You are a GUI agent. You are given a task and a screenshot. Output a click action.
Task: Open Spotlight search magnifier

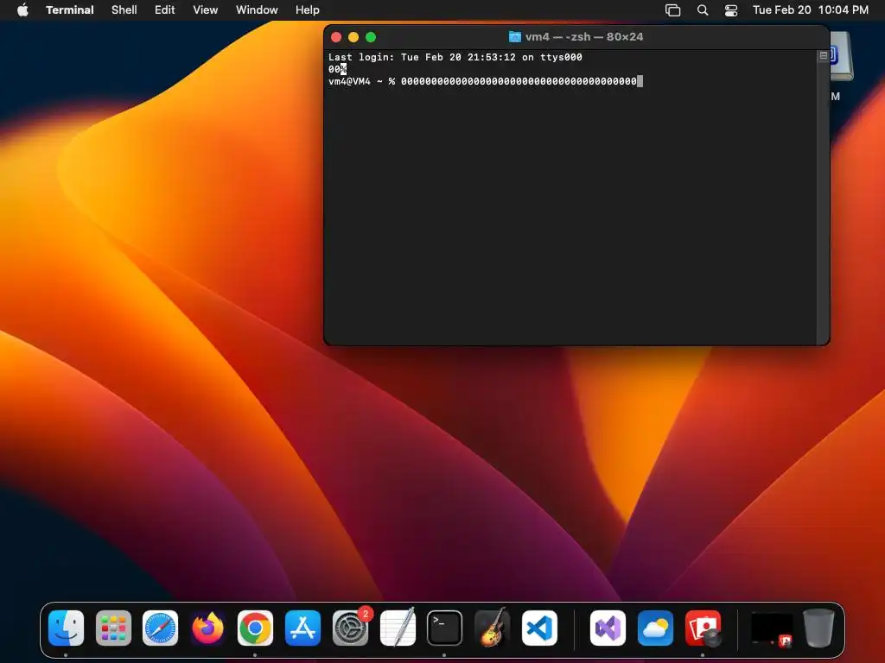pos(702,10)
